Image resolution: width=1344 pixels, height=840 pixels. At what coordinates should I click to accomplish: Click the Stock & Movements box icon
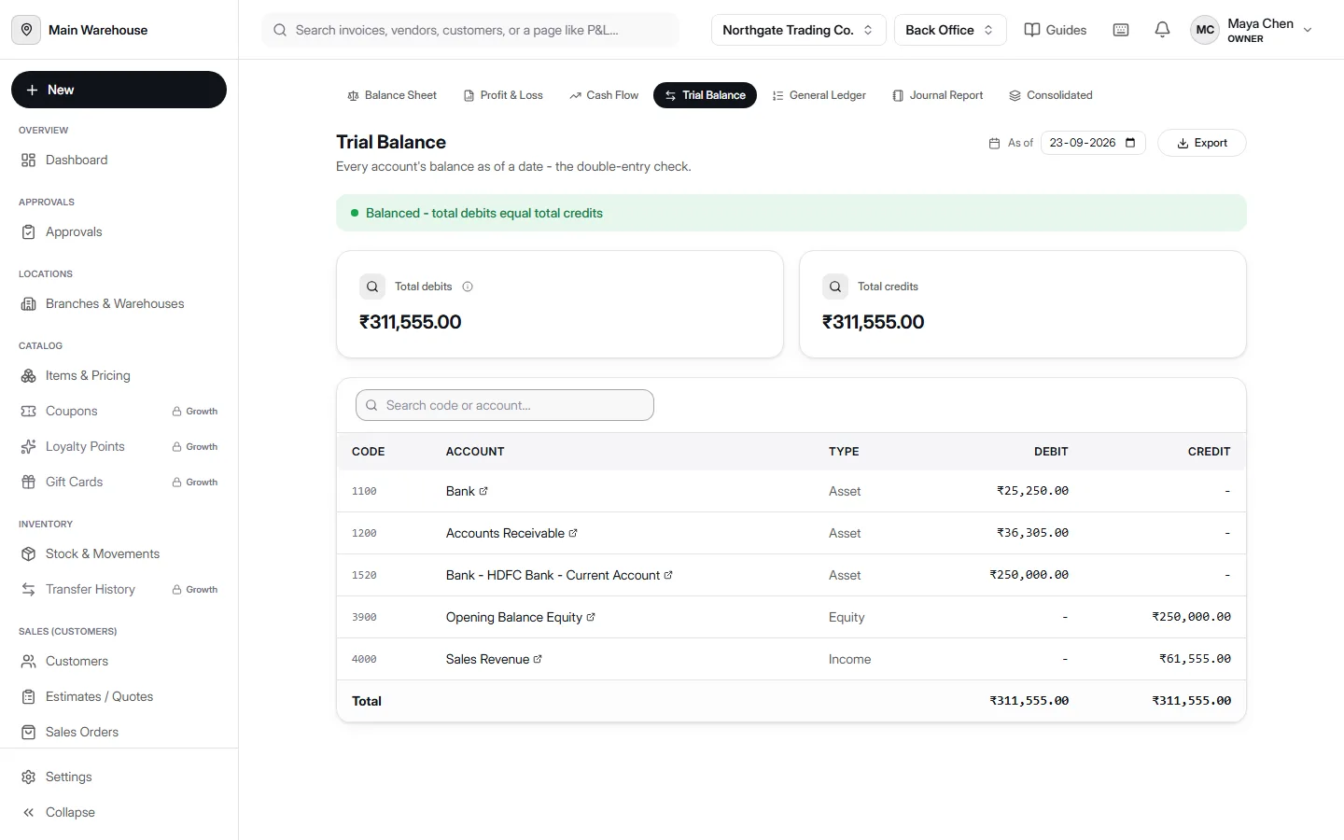tap(29, 553)
